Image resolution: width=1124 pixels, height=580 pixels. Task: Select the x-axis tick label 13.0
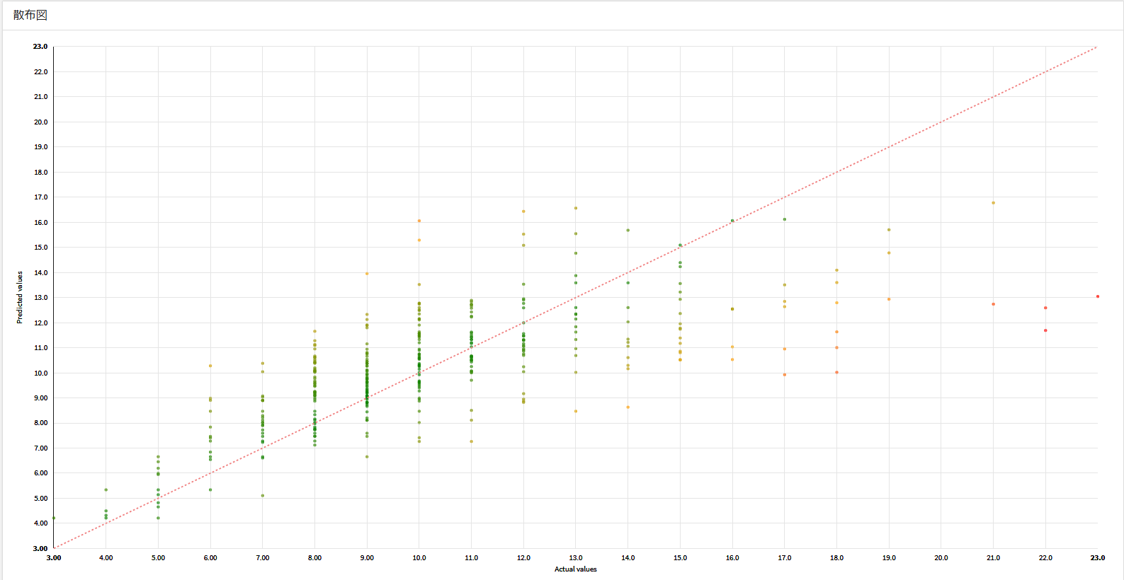tap(576, 558)
